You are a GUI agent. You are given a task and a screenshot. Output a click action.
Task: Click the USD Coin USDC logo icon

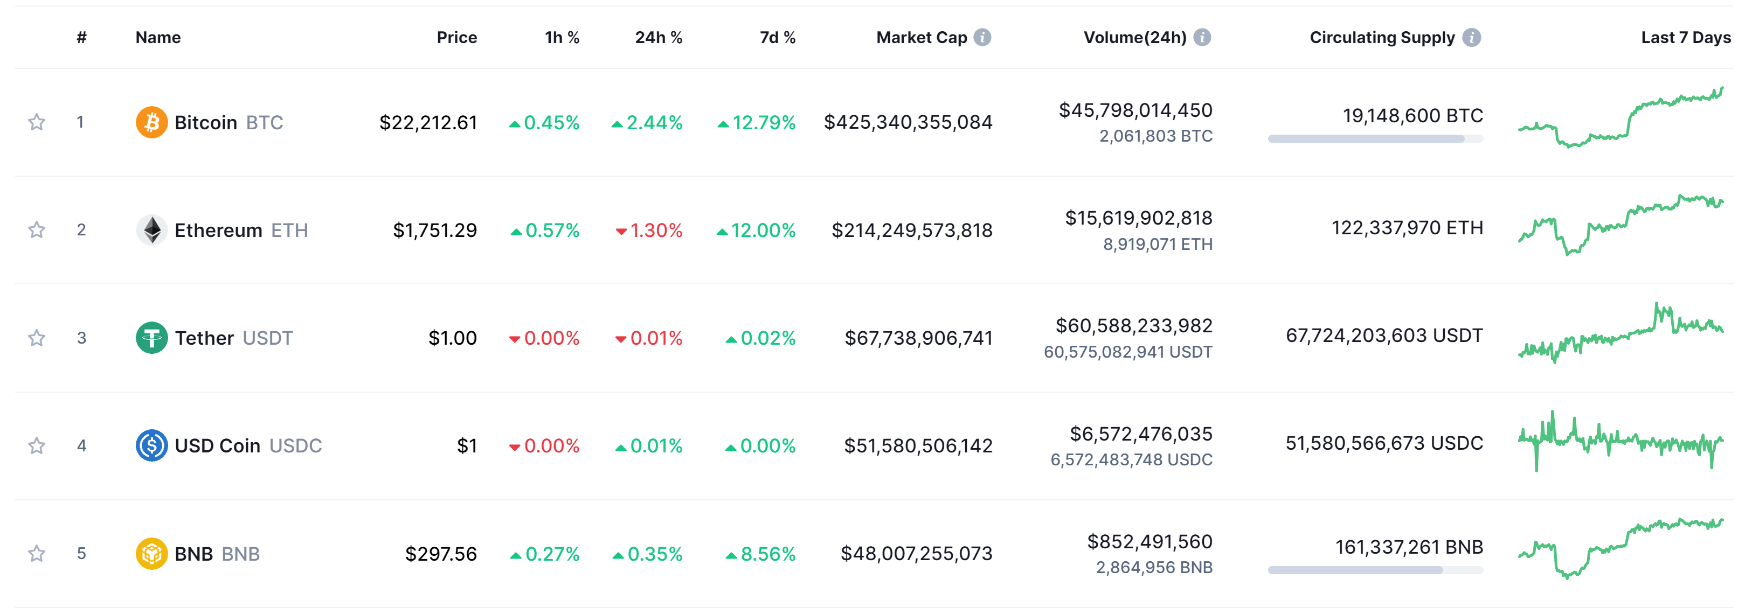click(153, 445)
